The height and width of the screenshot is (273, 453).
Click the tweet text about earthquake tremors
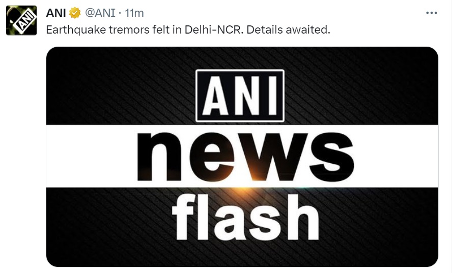click(x=188, y=30)
